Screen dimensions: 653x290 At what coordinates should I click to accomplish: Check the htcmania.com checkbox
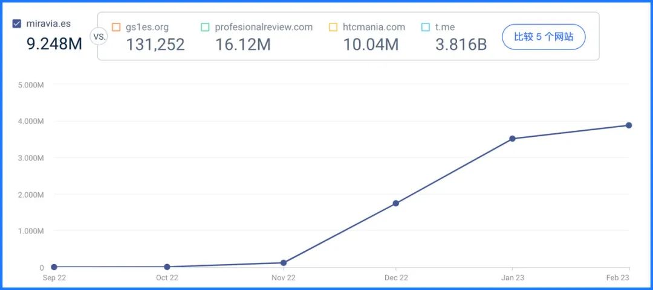[333, 27]
